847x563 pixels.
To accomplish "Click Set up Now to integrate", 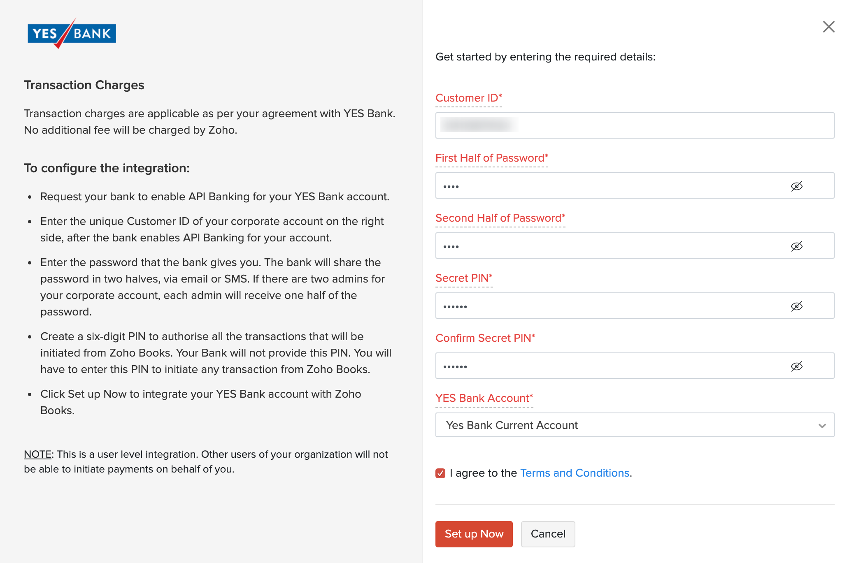I will (474, 534).
